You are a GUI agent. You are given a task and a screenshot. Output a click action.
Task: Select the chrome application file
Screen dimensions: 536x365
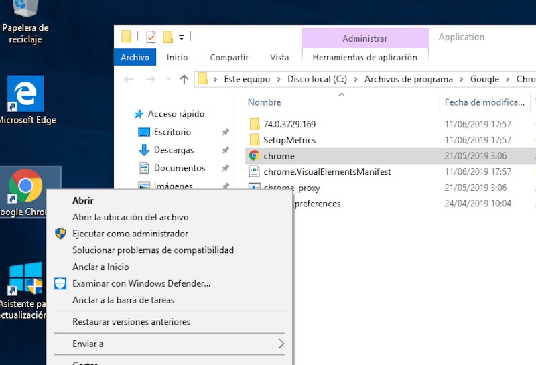tap(279, 156)
